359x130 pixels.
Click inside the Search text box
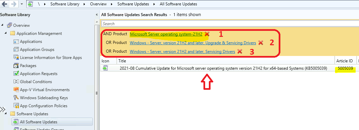click(230, 24)
